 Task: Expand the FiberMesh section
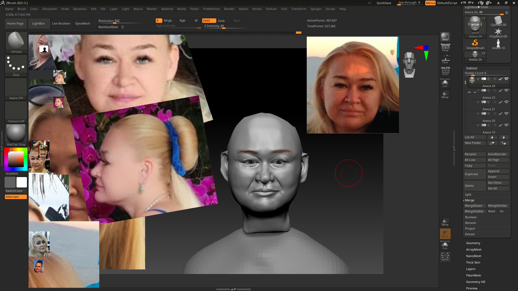coord(473,275)
